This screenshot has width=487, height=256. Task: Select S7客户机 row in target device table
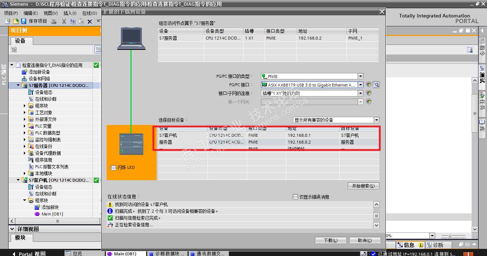point(268,135)
